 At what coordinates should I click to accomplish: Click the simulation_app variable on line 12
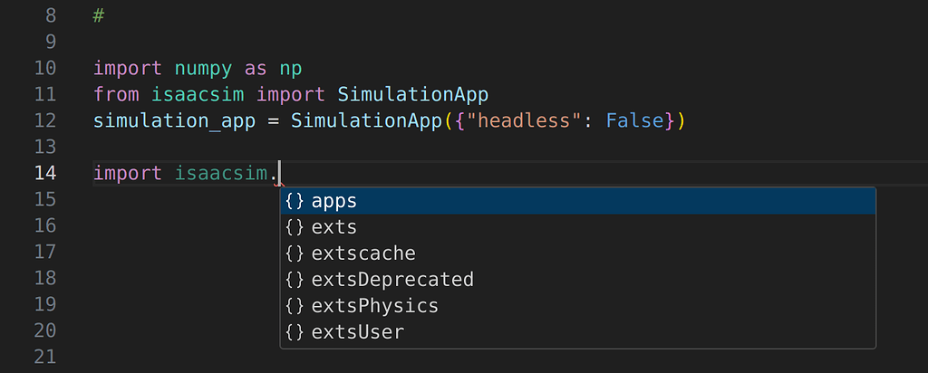(x=174, y=121)
